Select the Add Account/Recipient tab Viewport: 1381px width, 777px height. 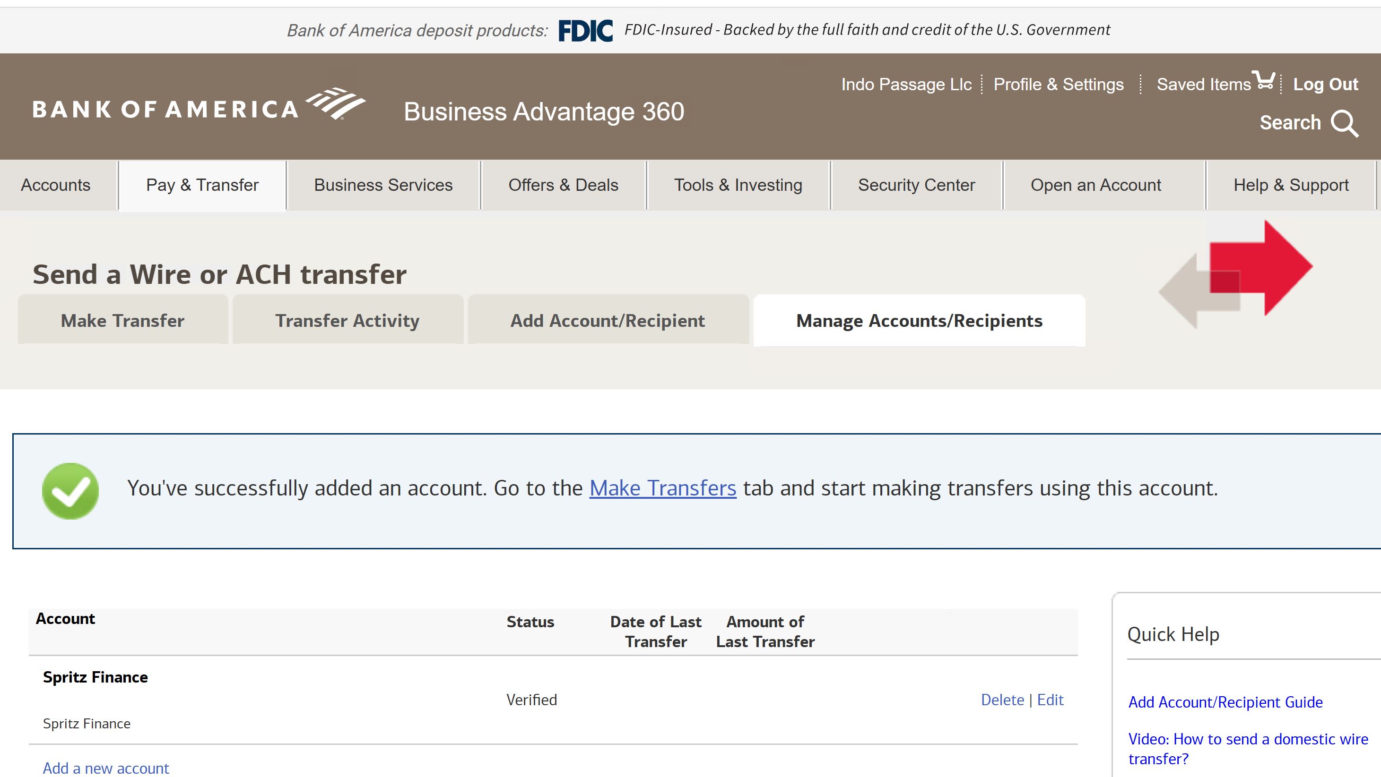coord(608,320)
